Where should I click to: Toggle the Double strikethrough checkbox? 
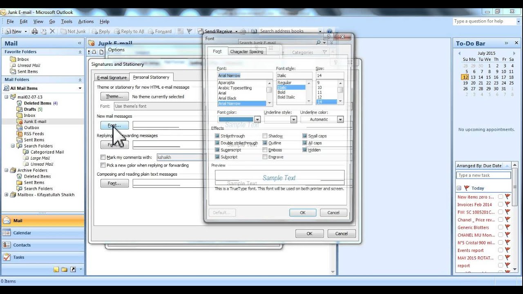click(x=217, y=143)
